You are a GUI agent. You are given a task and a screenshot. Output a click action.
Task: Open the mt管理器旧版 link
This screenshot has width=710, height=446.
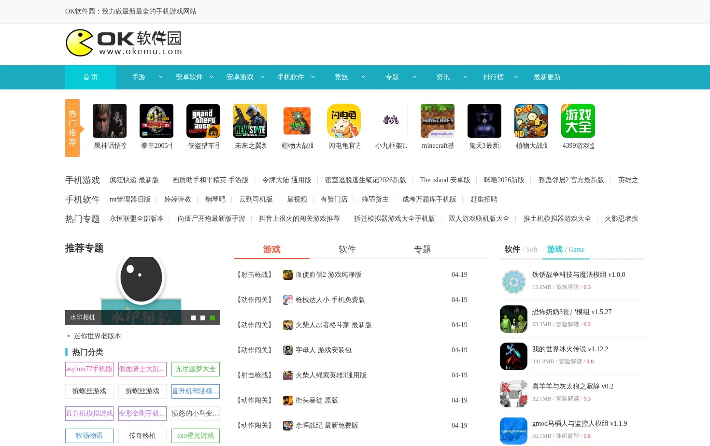pyautogui.click(x=130, y=199)
